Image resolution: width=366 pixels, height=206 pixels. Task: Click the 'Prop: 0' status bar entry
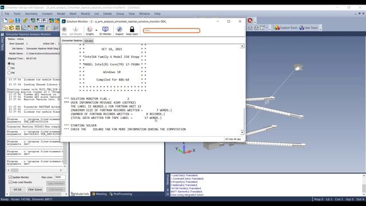click(x=319, y=199)
